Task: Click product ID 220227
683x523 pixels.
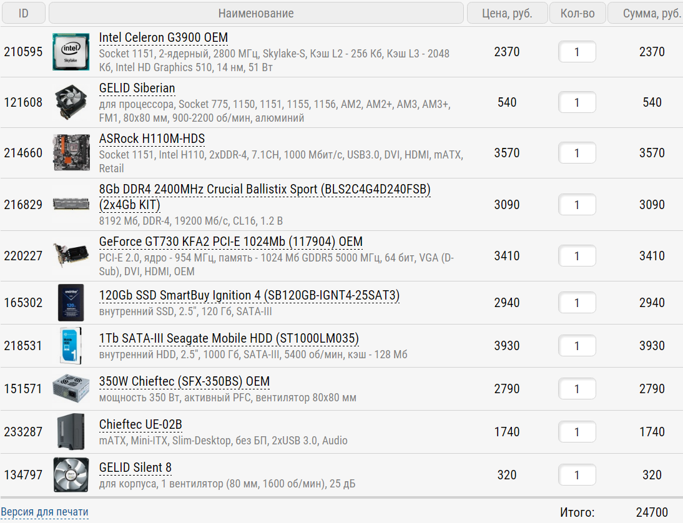Action: pyautogui.click(x=23, y=256)
